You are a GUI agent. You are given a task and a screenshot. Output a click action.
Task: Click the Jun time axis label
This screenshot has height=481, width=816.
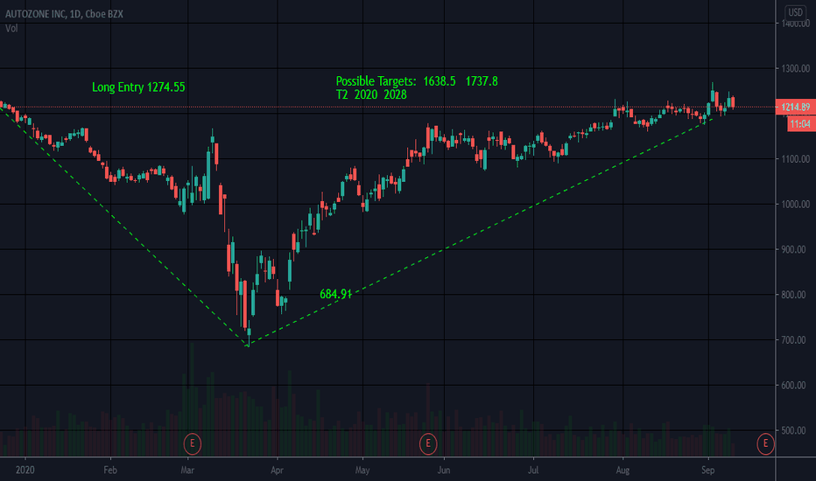click(443, 471)
